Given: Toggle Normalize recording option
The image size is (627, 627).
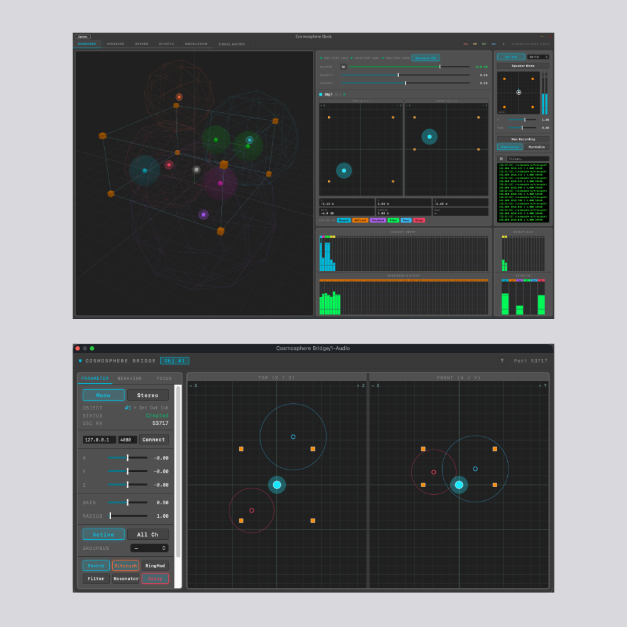Looking at the screenshot, I should [x=536, y=147].
